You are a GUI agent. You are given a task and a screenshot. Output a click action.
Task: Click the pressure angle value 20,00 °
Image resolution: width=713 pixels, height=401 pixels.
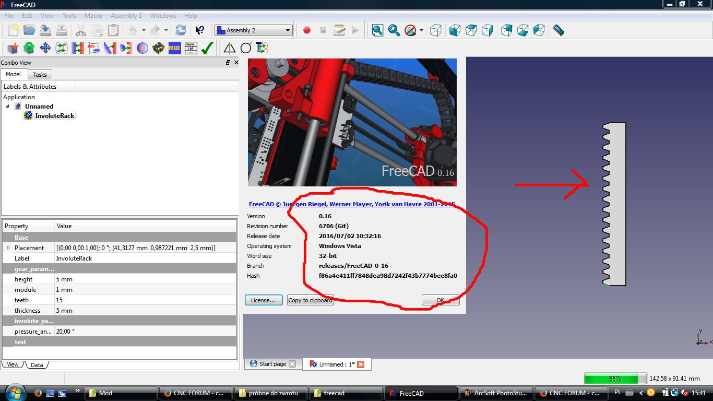pyautogui.click(x=146, y=332)
